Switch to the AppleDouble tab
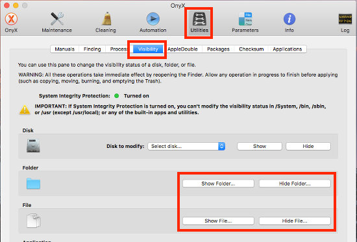The height and width of the screenshot is (242, 357). pos(182,49)
